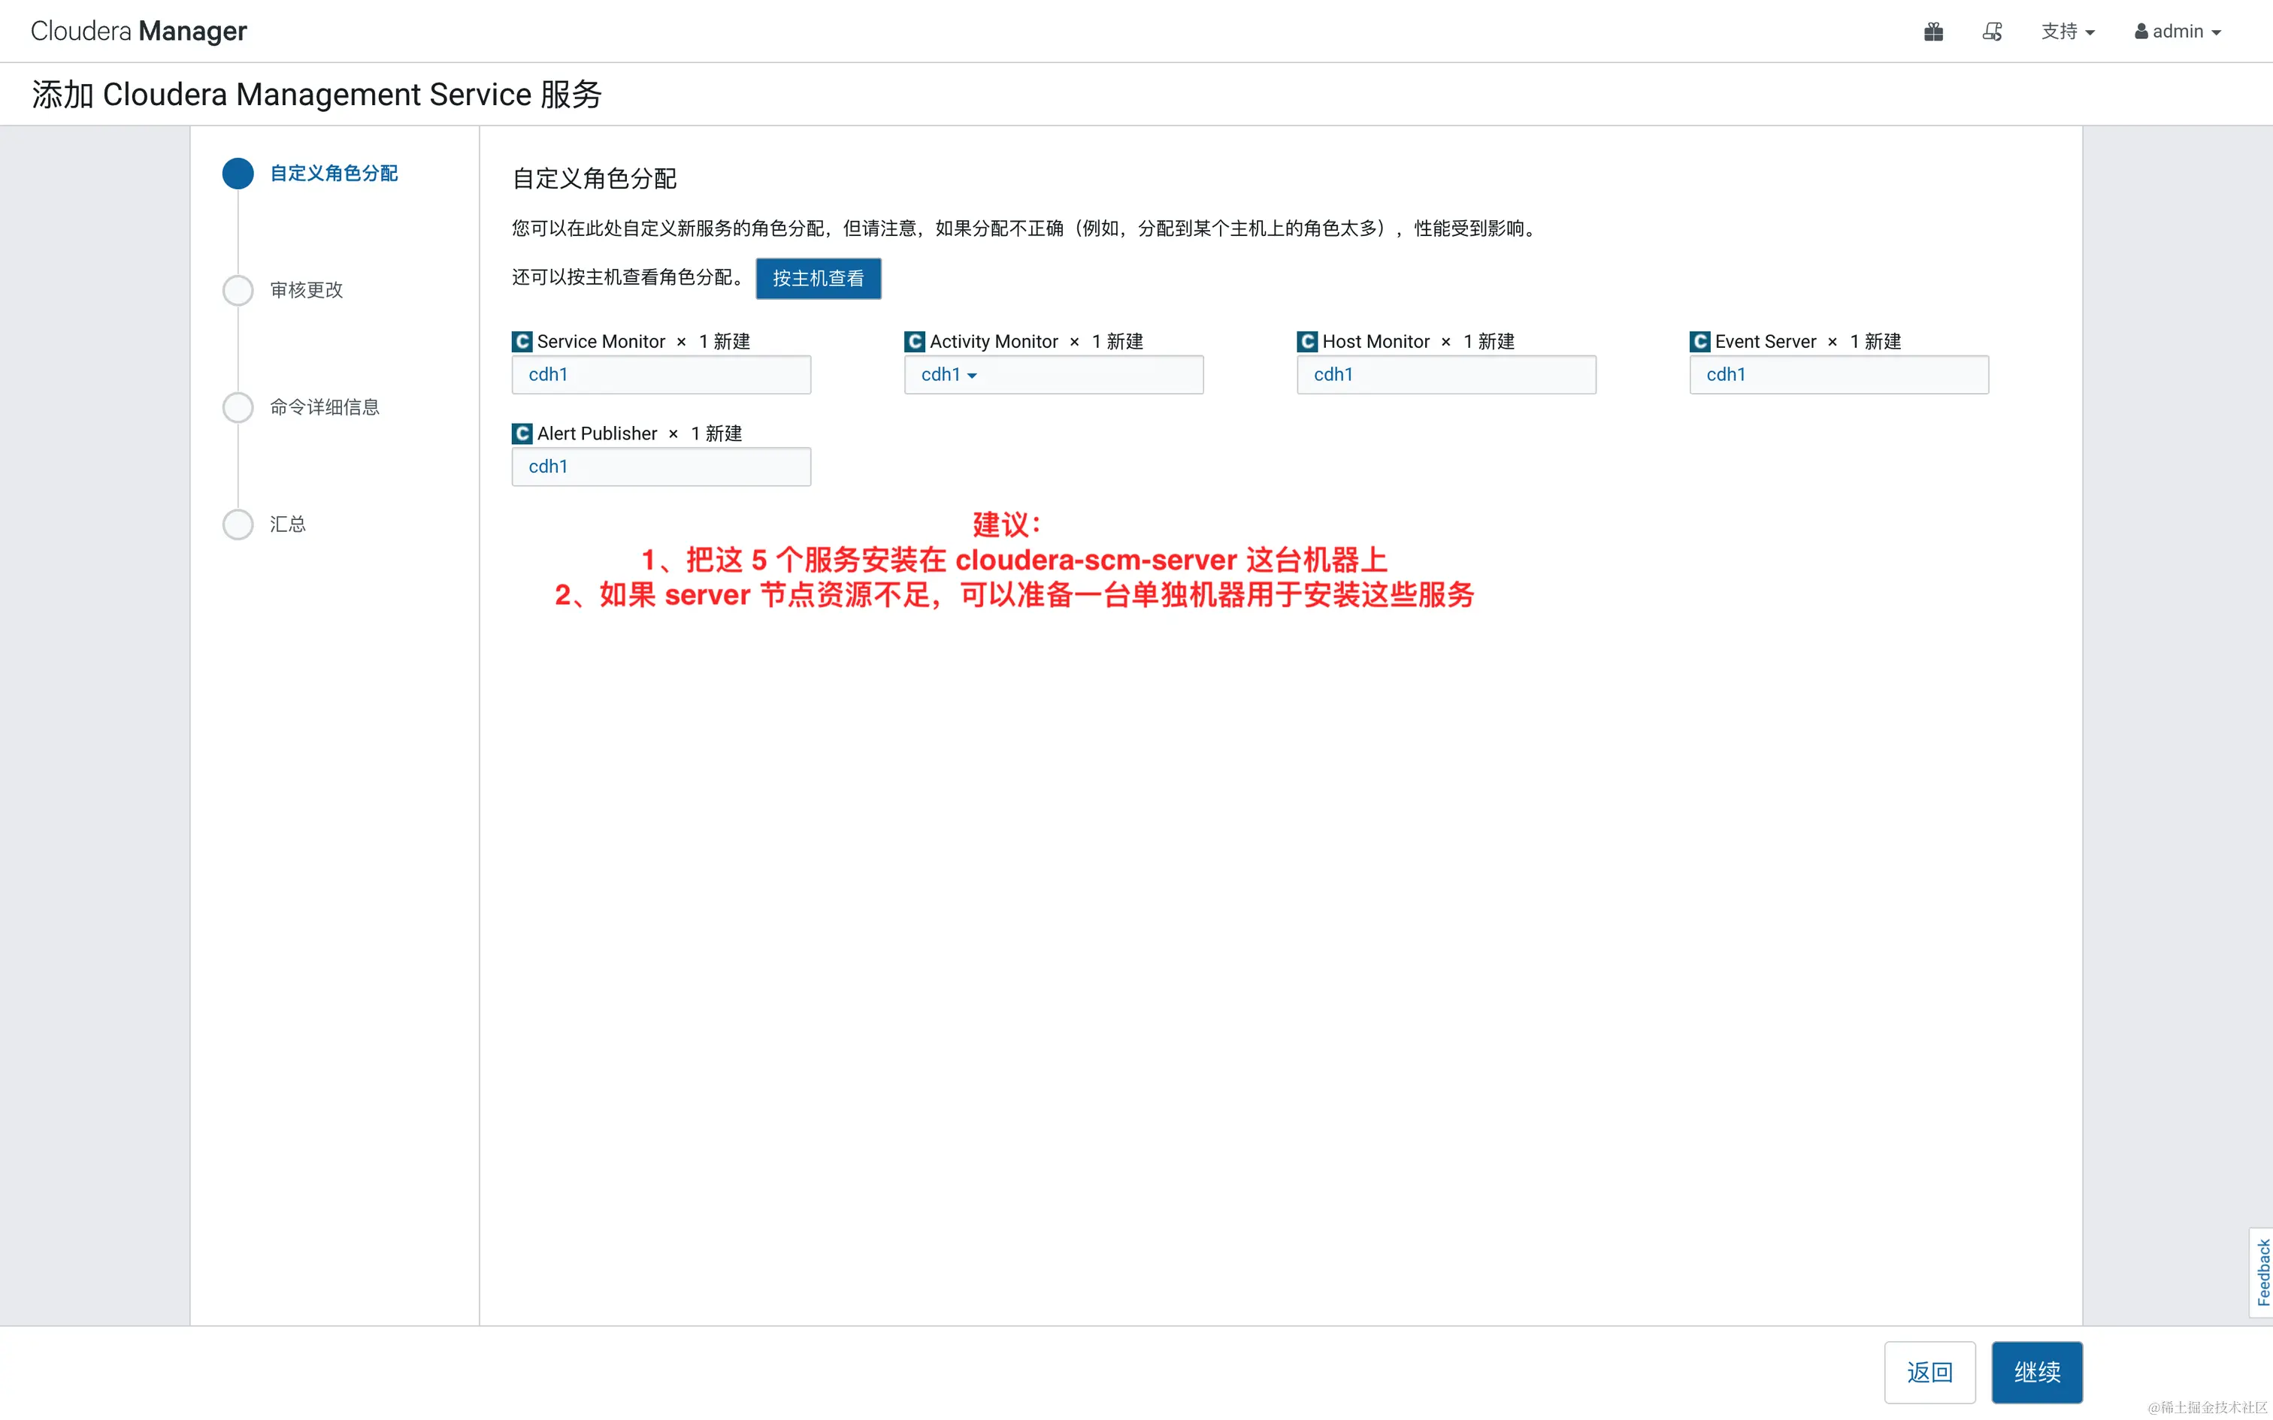
Task: Click the Host Monitor role icon
Action: coord(1307,341)
